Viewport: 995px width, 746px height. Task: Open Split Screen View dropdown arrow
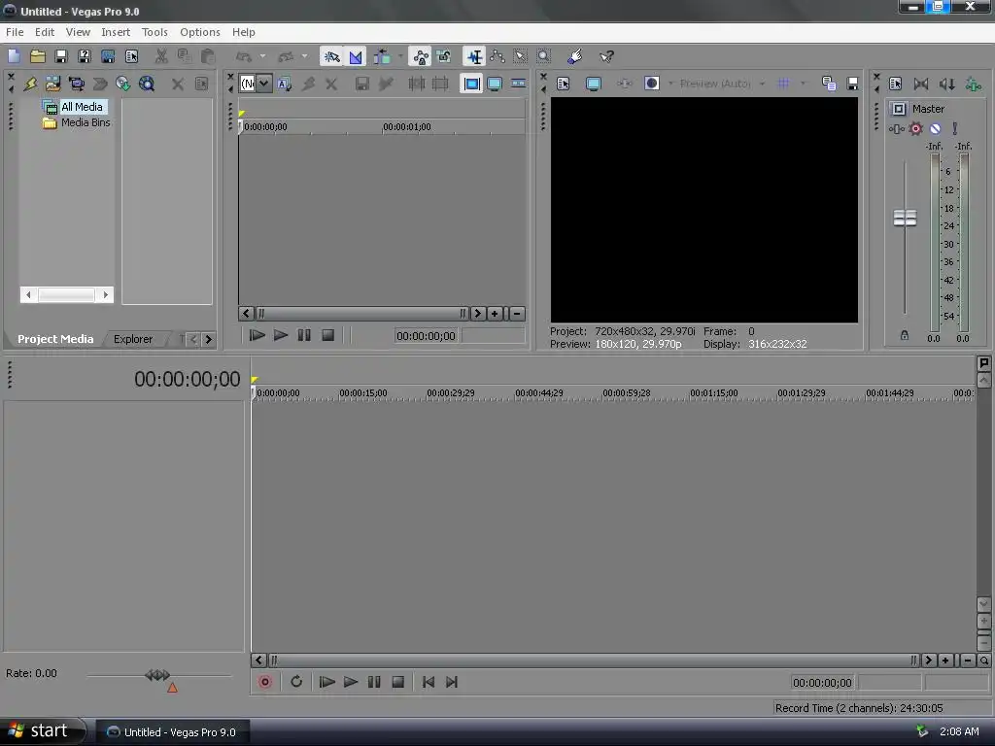(670, 84)
